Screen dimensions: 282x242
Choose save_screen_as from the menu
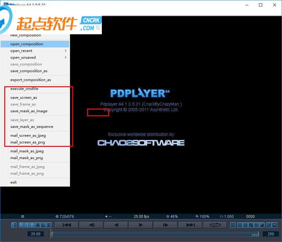tap(35, 98)
